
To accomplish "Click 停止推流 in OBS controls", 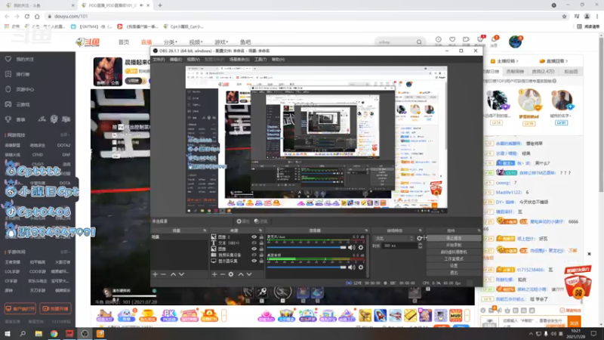I will [x=454, y=238].
